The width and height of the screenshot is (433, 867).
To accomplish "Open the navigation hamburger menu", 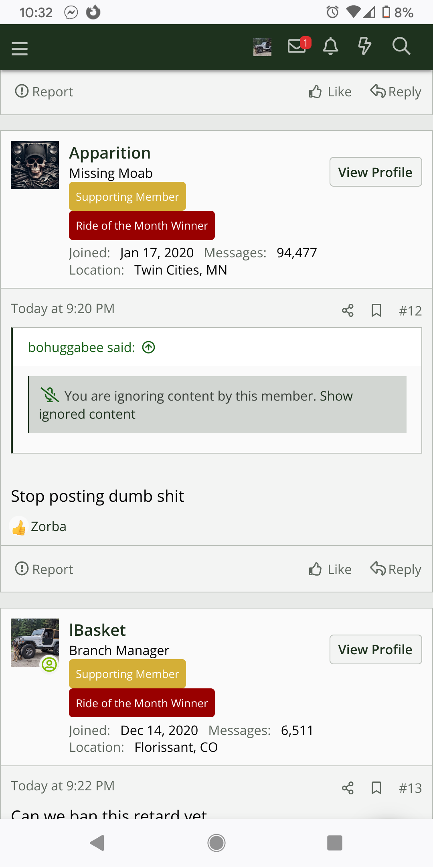I will [x=19, y=48].
